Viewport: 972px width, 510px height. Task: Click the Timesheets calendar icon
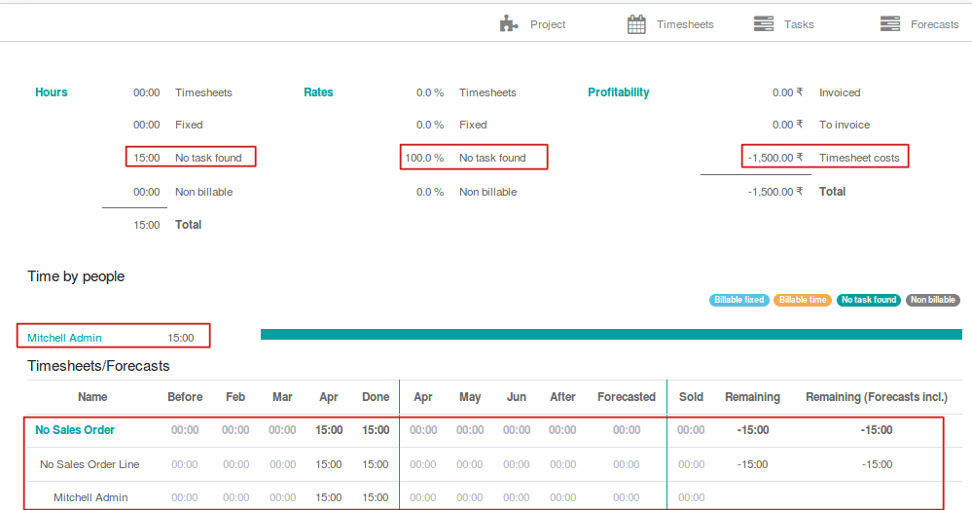(x=636, y=24)
